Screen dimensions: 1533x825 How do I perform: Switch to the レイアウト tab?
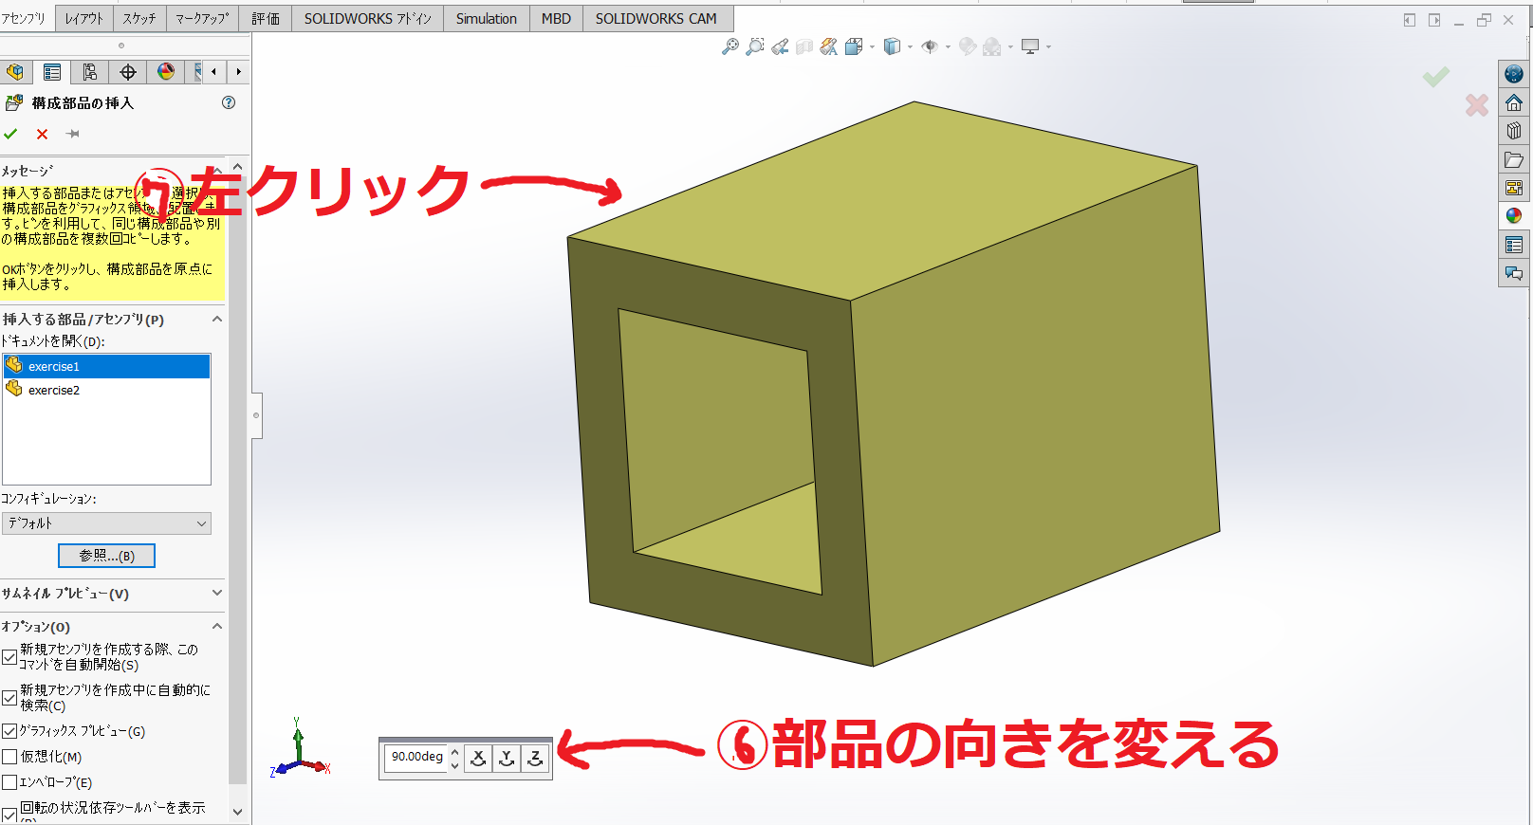click(84, 18)
